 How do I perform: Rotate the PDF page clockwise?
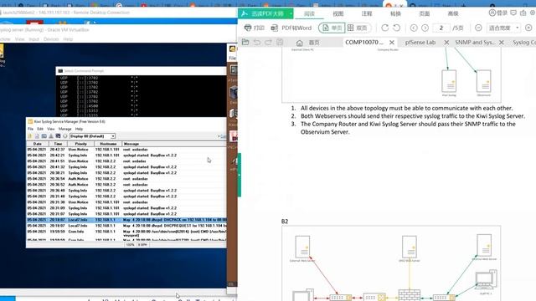[x=385, y=28]
